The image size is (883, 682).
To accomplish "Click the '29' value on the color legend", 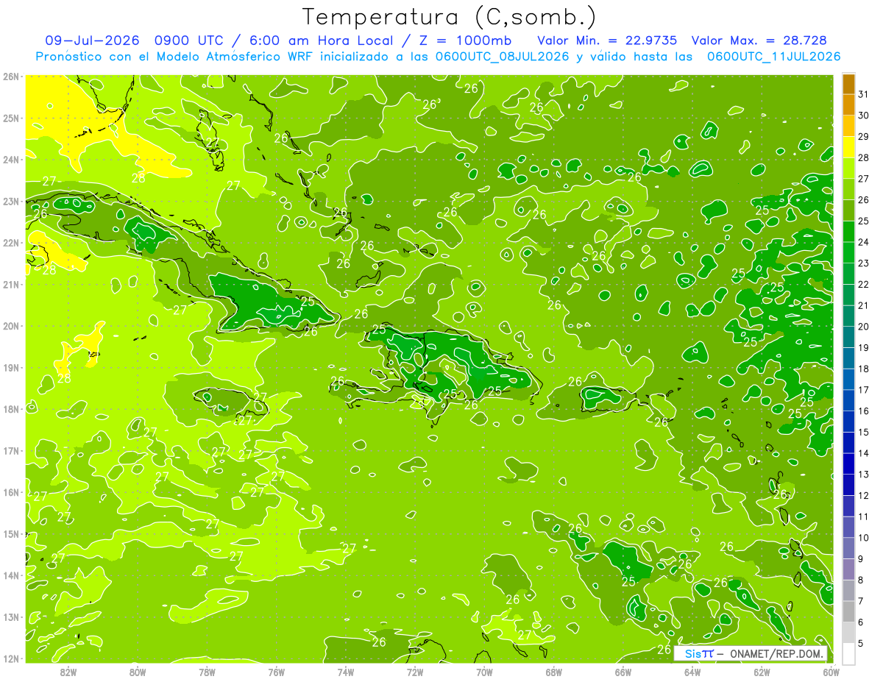I will click(x=863, y=137).
